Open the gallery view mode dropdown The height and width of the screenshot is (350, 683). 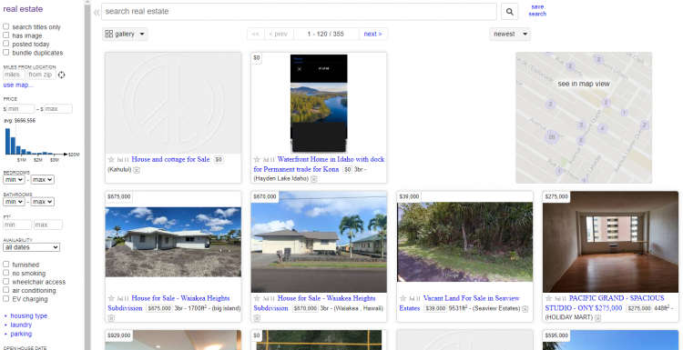(125, 34)
